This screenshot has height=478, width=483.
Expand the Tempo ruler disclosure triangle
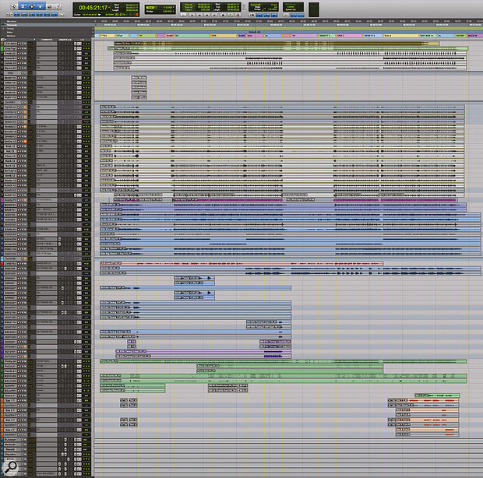click(x=3, y=29)
